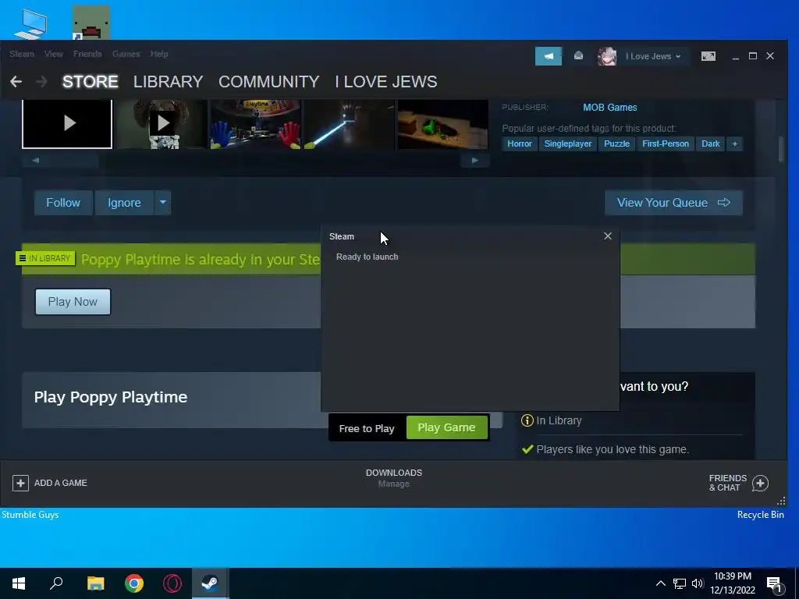The width and height of the screenshot is (799, 599).
Task: Click the store page vertical scrollbar
Action: click(x=781, y=149)
